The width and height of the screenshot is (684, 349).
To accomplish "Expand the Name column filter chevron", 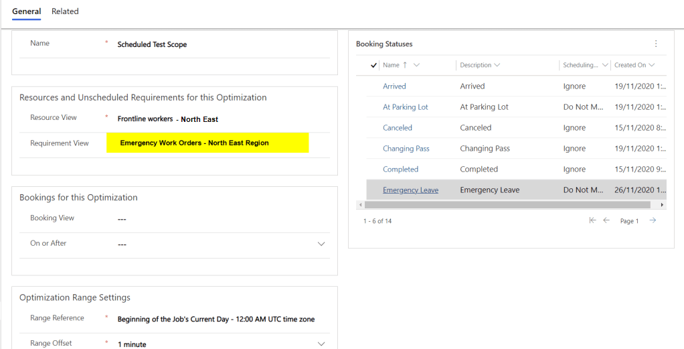I will [417, 65].
